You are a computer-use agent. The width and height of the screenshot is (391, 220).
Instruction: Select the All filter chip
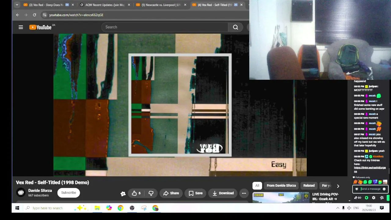tap(257, 186)
